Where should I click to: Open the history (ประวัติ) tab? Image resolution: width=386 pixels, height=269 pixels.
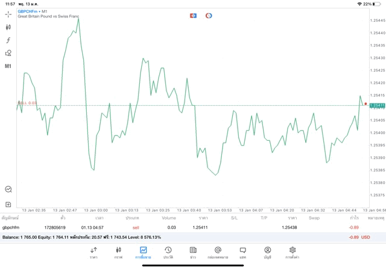pos(168,252)
